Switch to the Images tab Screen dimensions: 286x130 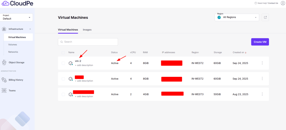pos(87,30)
